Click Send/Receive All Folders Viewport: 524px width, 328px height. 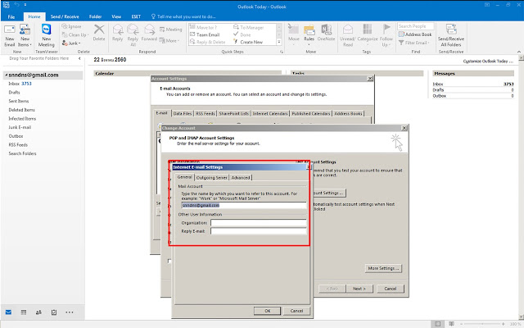[451, 35]
